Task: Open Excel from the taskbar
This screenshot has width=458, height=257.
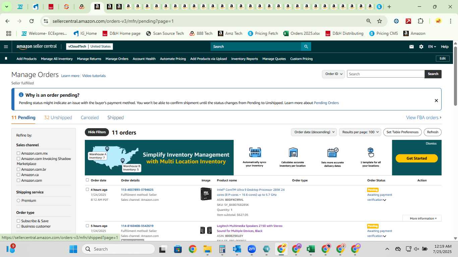Action: [x=310, y=249]
